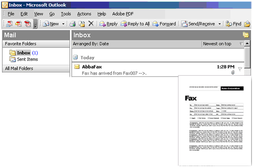This screenshot has height=167, width=253.
Task: Click the Favorite Folders header
Action: [36, 44]
